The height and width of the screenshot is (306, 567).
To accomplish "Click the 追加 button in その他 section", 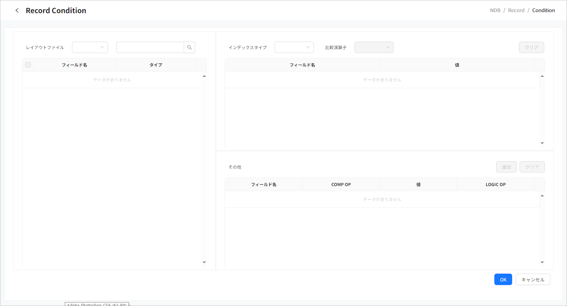I will coord(506,167).
